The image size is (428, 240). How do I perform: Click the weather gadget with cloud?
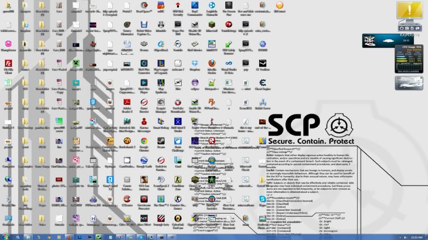387,40
